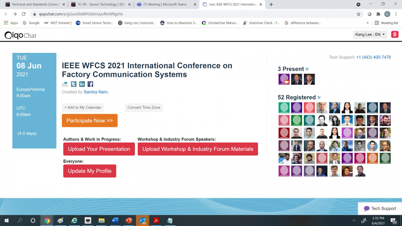Open Chrome three-dot menu
Viewport: 402px width, 226px height.
[x=396, y=14]
